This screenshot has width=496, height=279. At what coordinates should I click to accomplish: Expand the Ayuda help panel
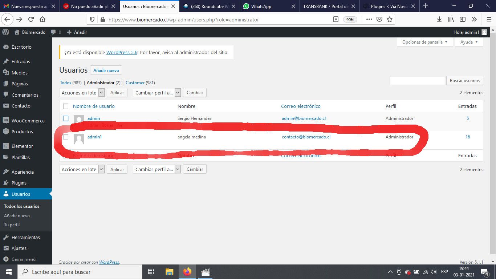[469, 42]
